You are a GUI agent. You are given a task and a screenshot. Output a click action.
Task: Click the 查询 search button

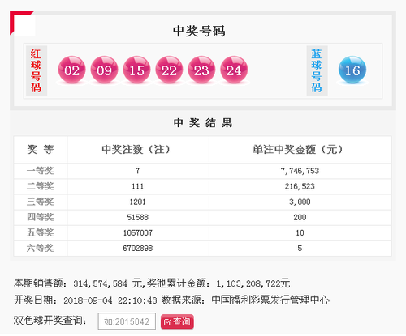(177, 321)
